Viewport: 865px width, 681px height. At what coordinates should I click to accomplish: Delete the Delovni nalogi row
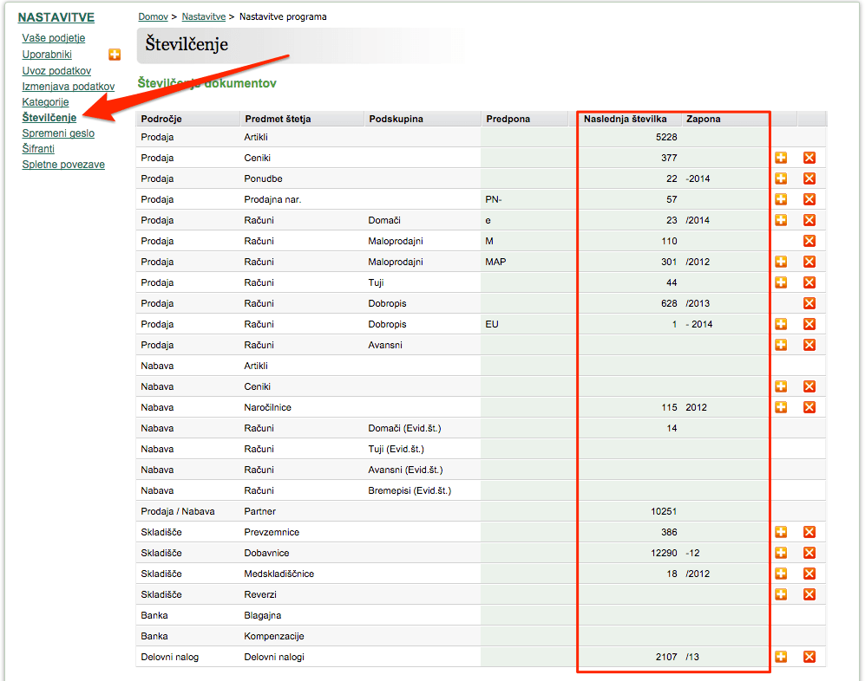[809, 657]
